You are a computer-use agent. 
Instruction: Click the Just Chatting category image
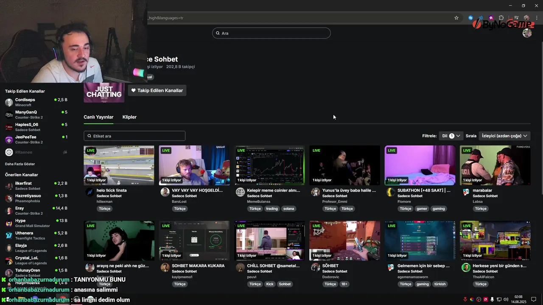(104, 92)
